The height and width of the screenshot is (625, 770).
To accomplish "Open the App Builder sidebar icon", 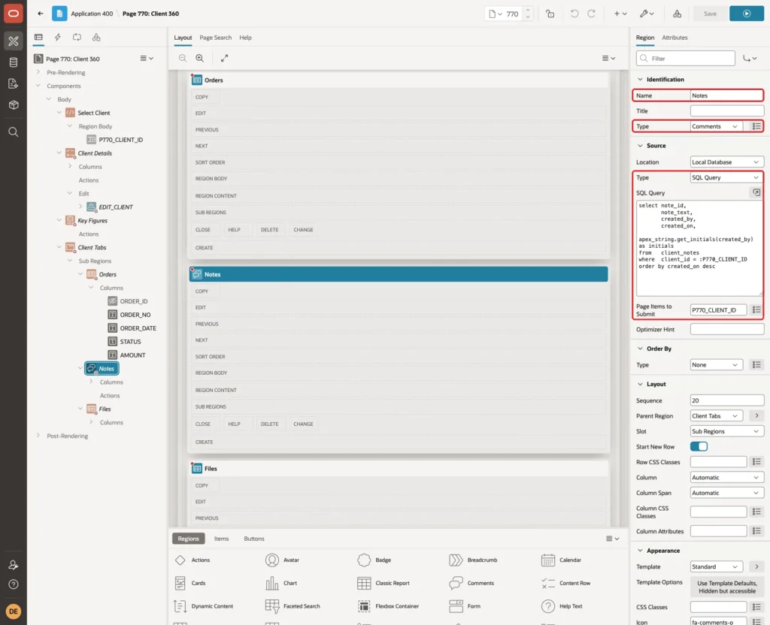I will [x=14, y=41].
